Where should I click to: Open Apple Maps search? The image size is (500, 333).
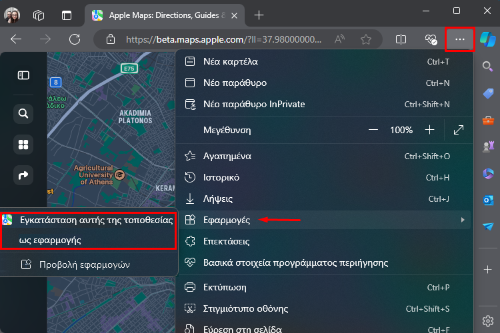pyautogui.click(x=23, y=113)
